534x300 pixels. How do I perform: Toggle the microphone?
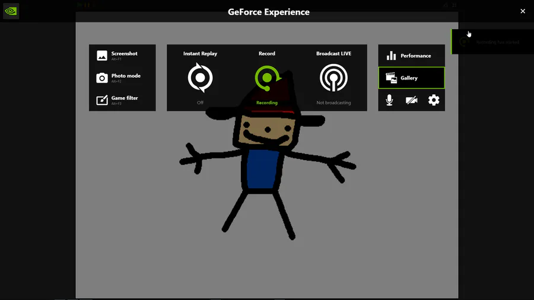pyautogui.click(x=389, y=100)
